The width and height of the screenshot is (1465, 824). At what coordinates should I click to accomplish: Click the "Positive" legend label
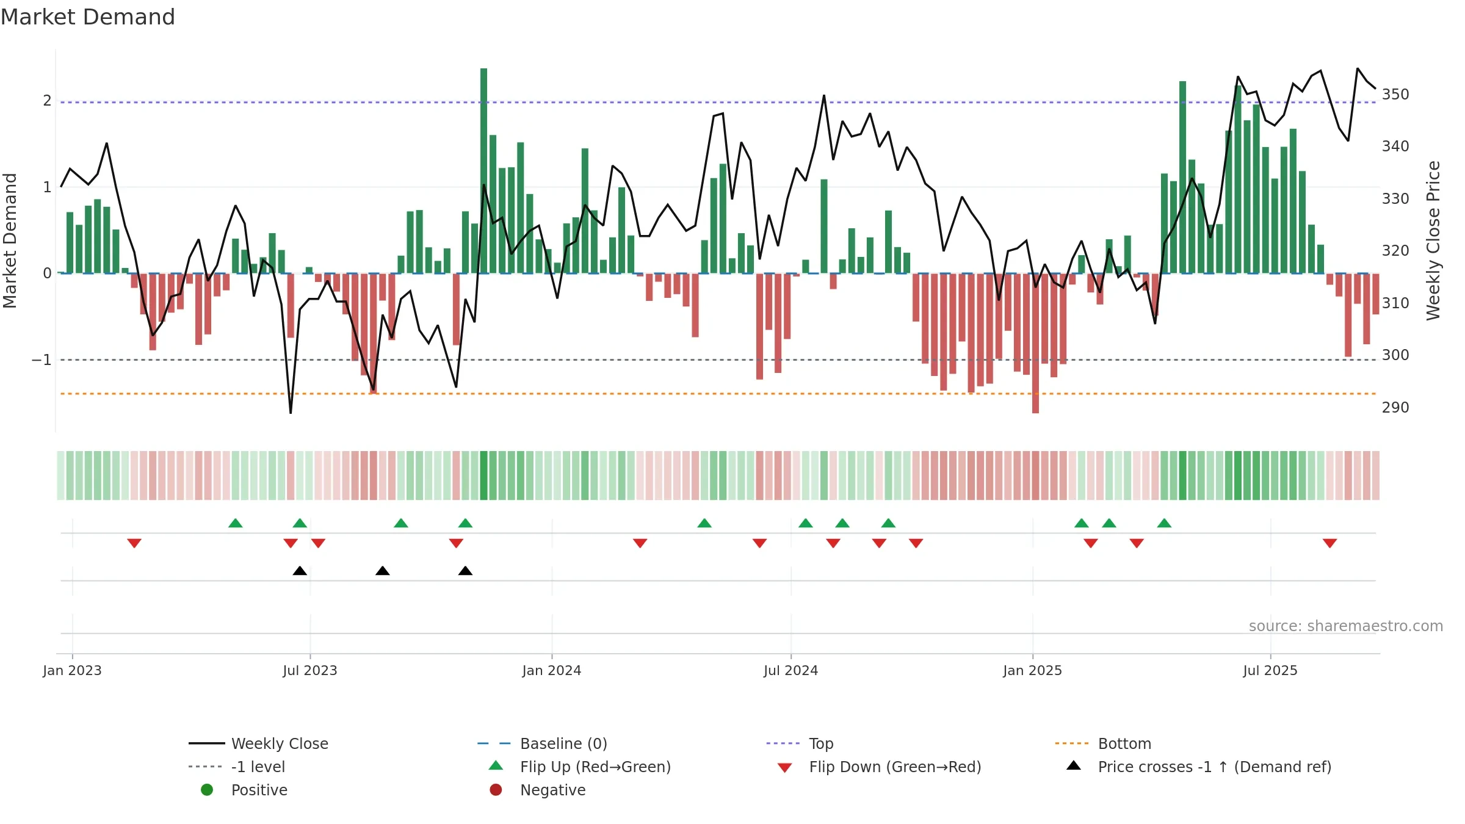click(259, 790)
